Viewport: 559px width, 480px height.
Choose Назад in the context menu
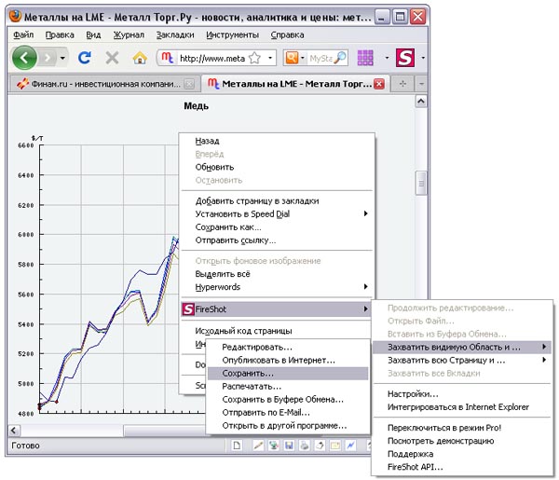277,141
